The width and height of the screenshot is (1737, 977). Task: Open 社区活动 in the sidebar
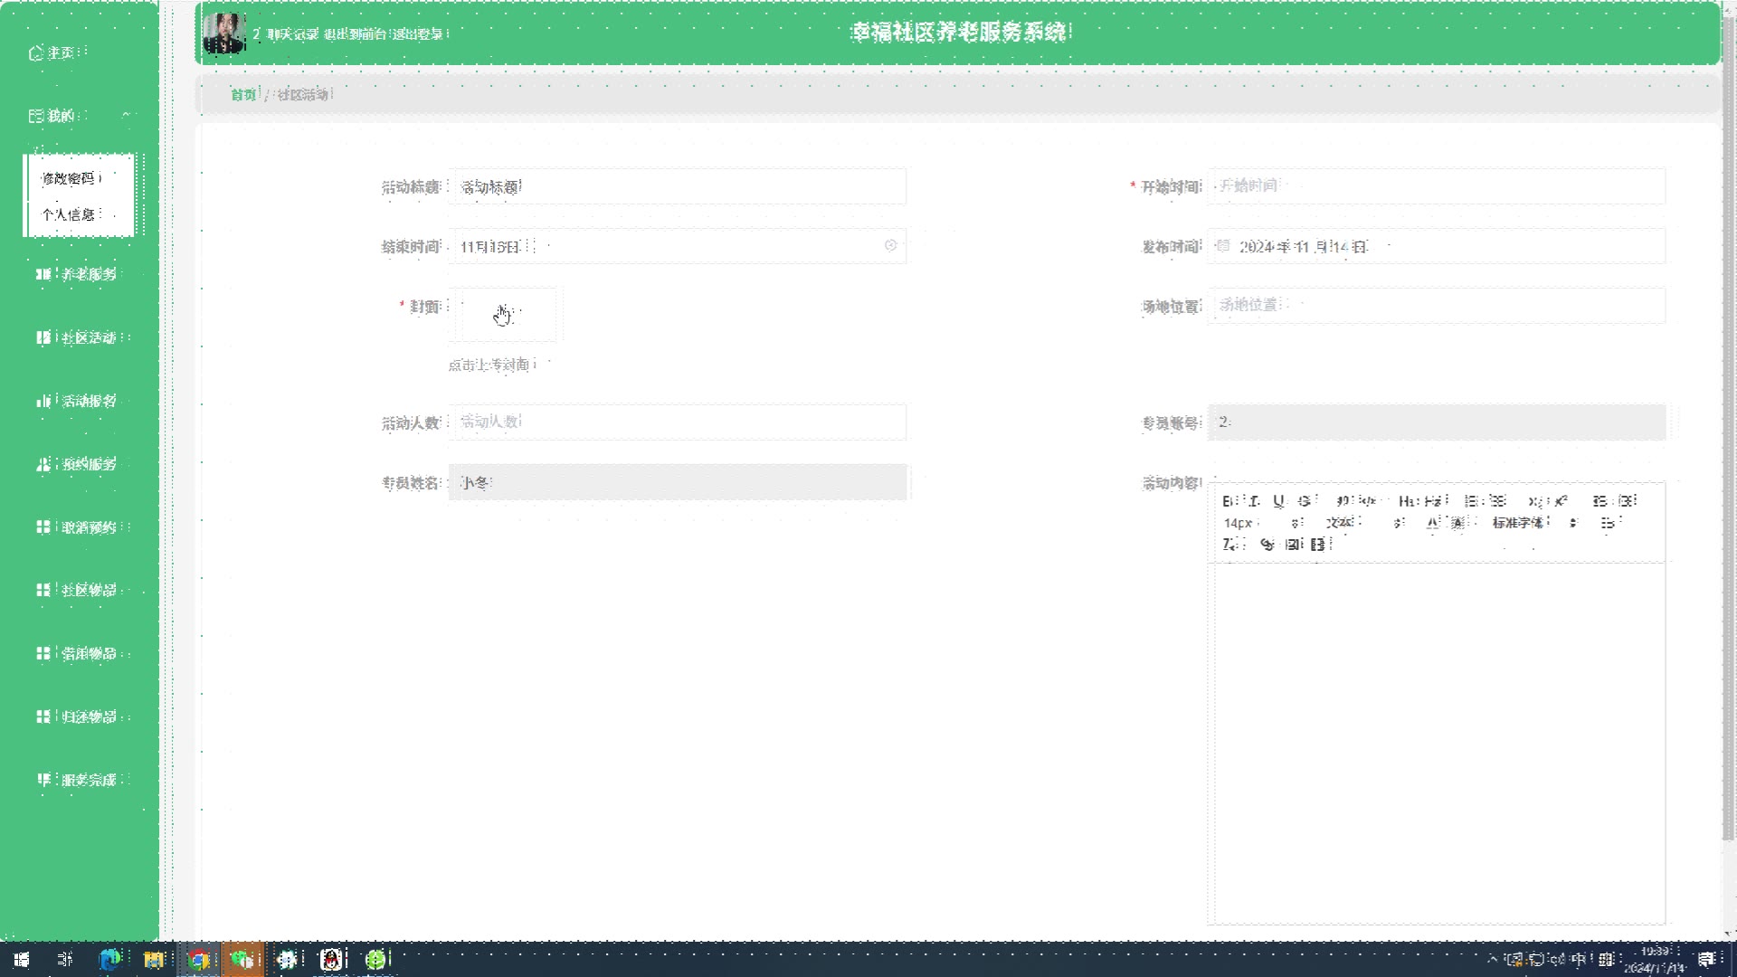click(x=88, y=337)
